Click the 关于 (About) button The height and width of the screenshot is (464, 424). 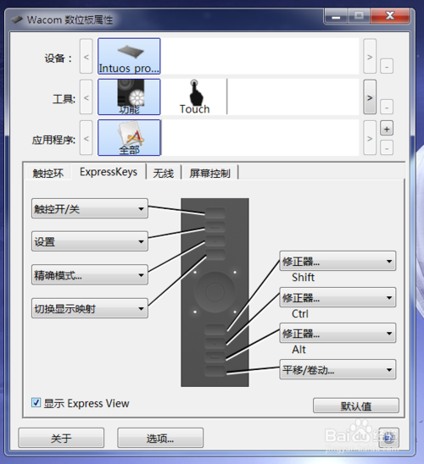(x=61, y=438)
